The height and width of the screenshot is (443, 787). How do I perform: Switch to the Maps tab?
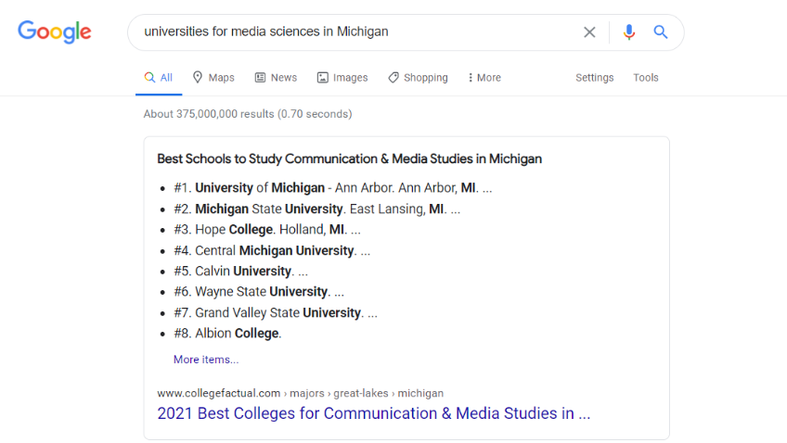[213, 78]
